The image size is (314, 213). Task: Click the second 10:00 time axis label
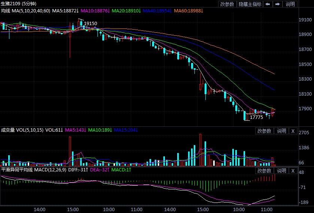(239, 210)
